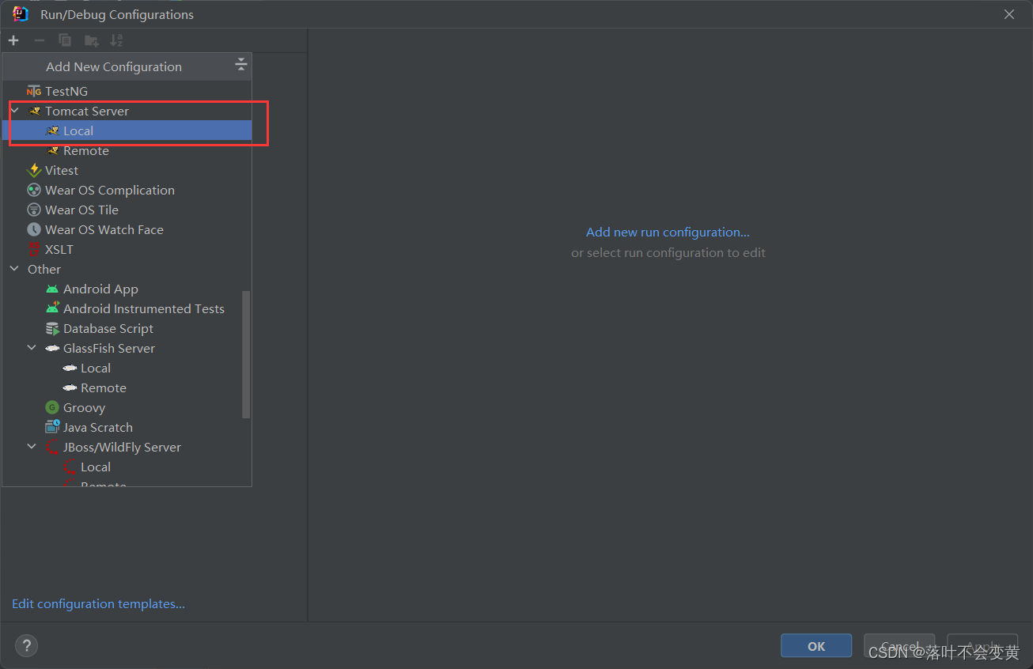Choose Android App configuration text
Image resolution: width=1033 pixels, height=669 pixels.
coord(100,289)
